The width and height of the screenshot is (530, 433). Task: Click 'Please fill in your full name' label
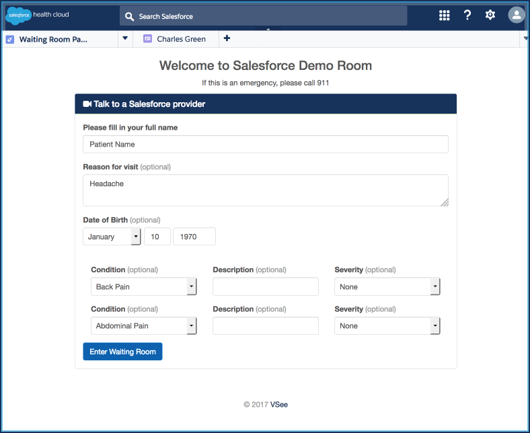tap(130, 128)
